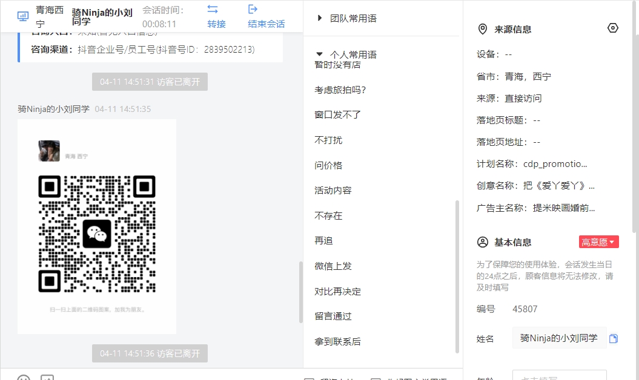Click the 青海西宁 location label in header

click(50, 17)
